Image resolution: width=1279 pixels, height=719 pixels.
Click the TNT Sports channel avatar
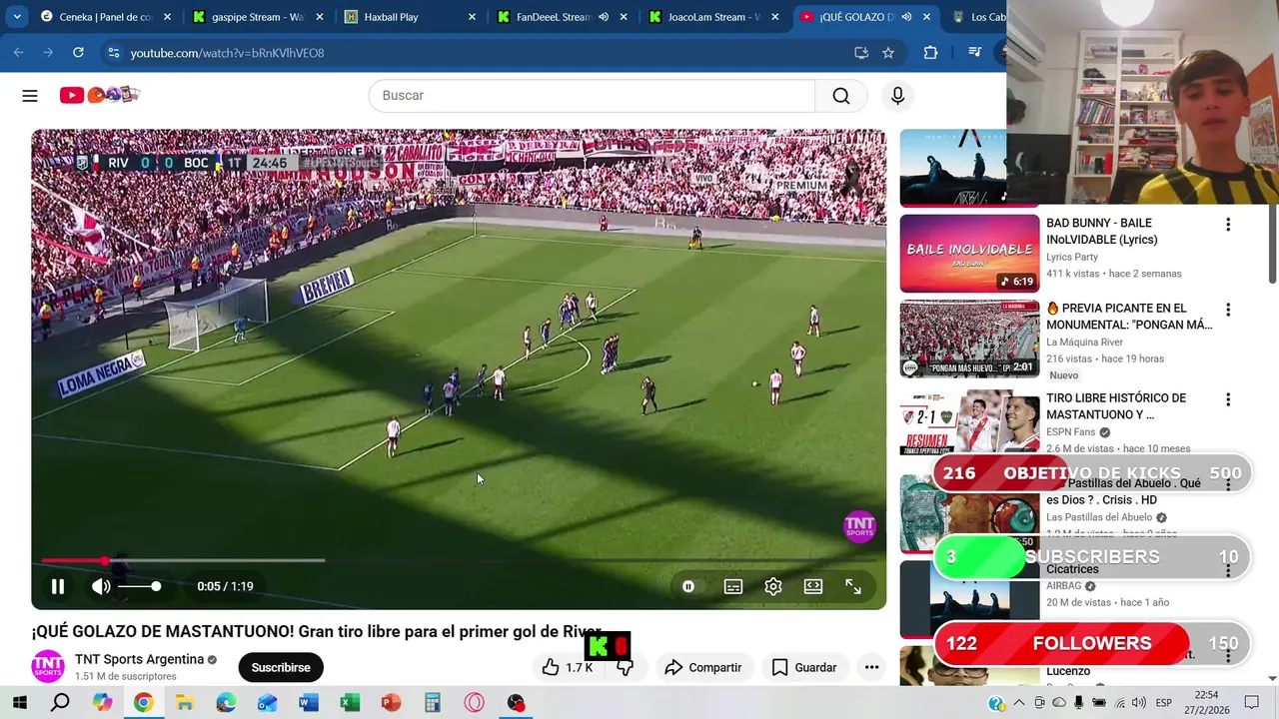point(48,667)
